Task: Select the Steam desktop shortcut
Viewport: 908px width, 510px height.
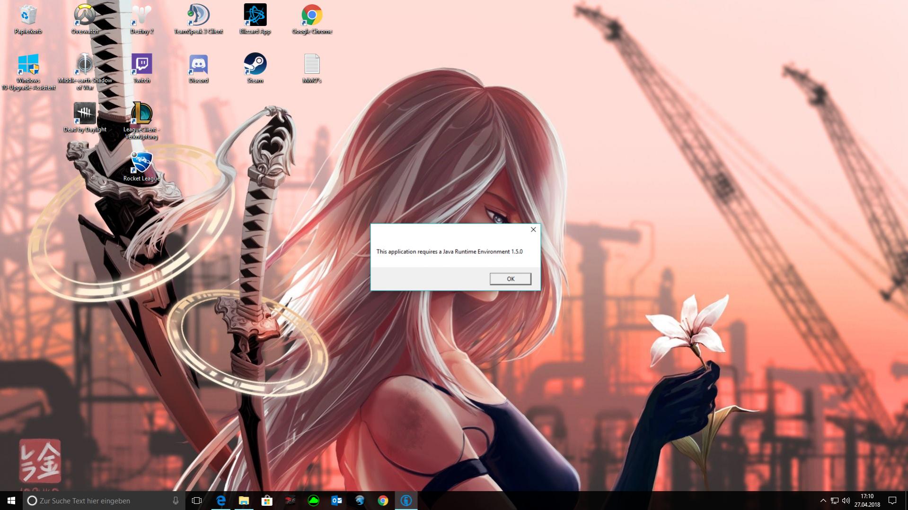Action: pyautogui.click(x=255, y=69)
